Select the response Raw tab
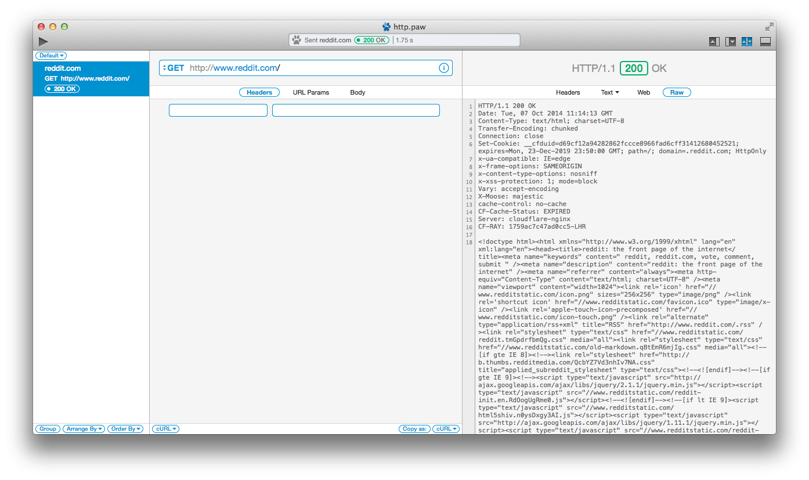 (x=677, y=92)
